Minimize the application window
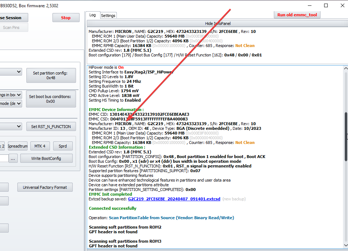 click(310, 5)
